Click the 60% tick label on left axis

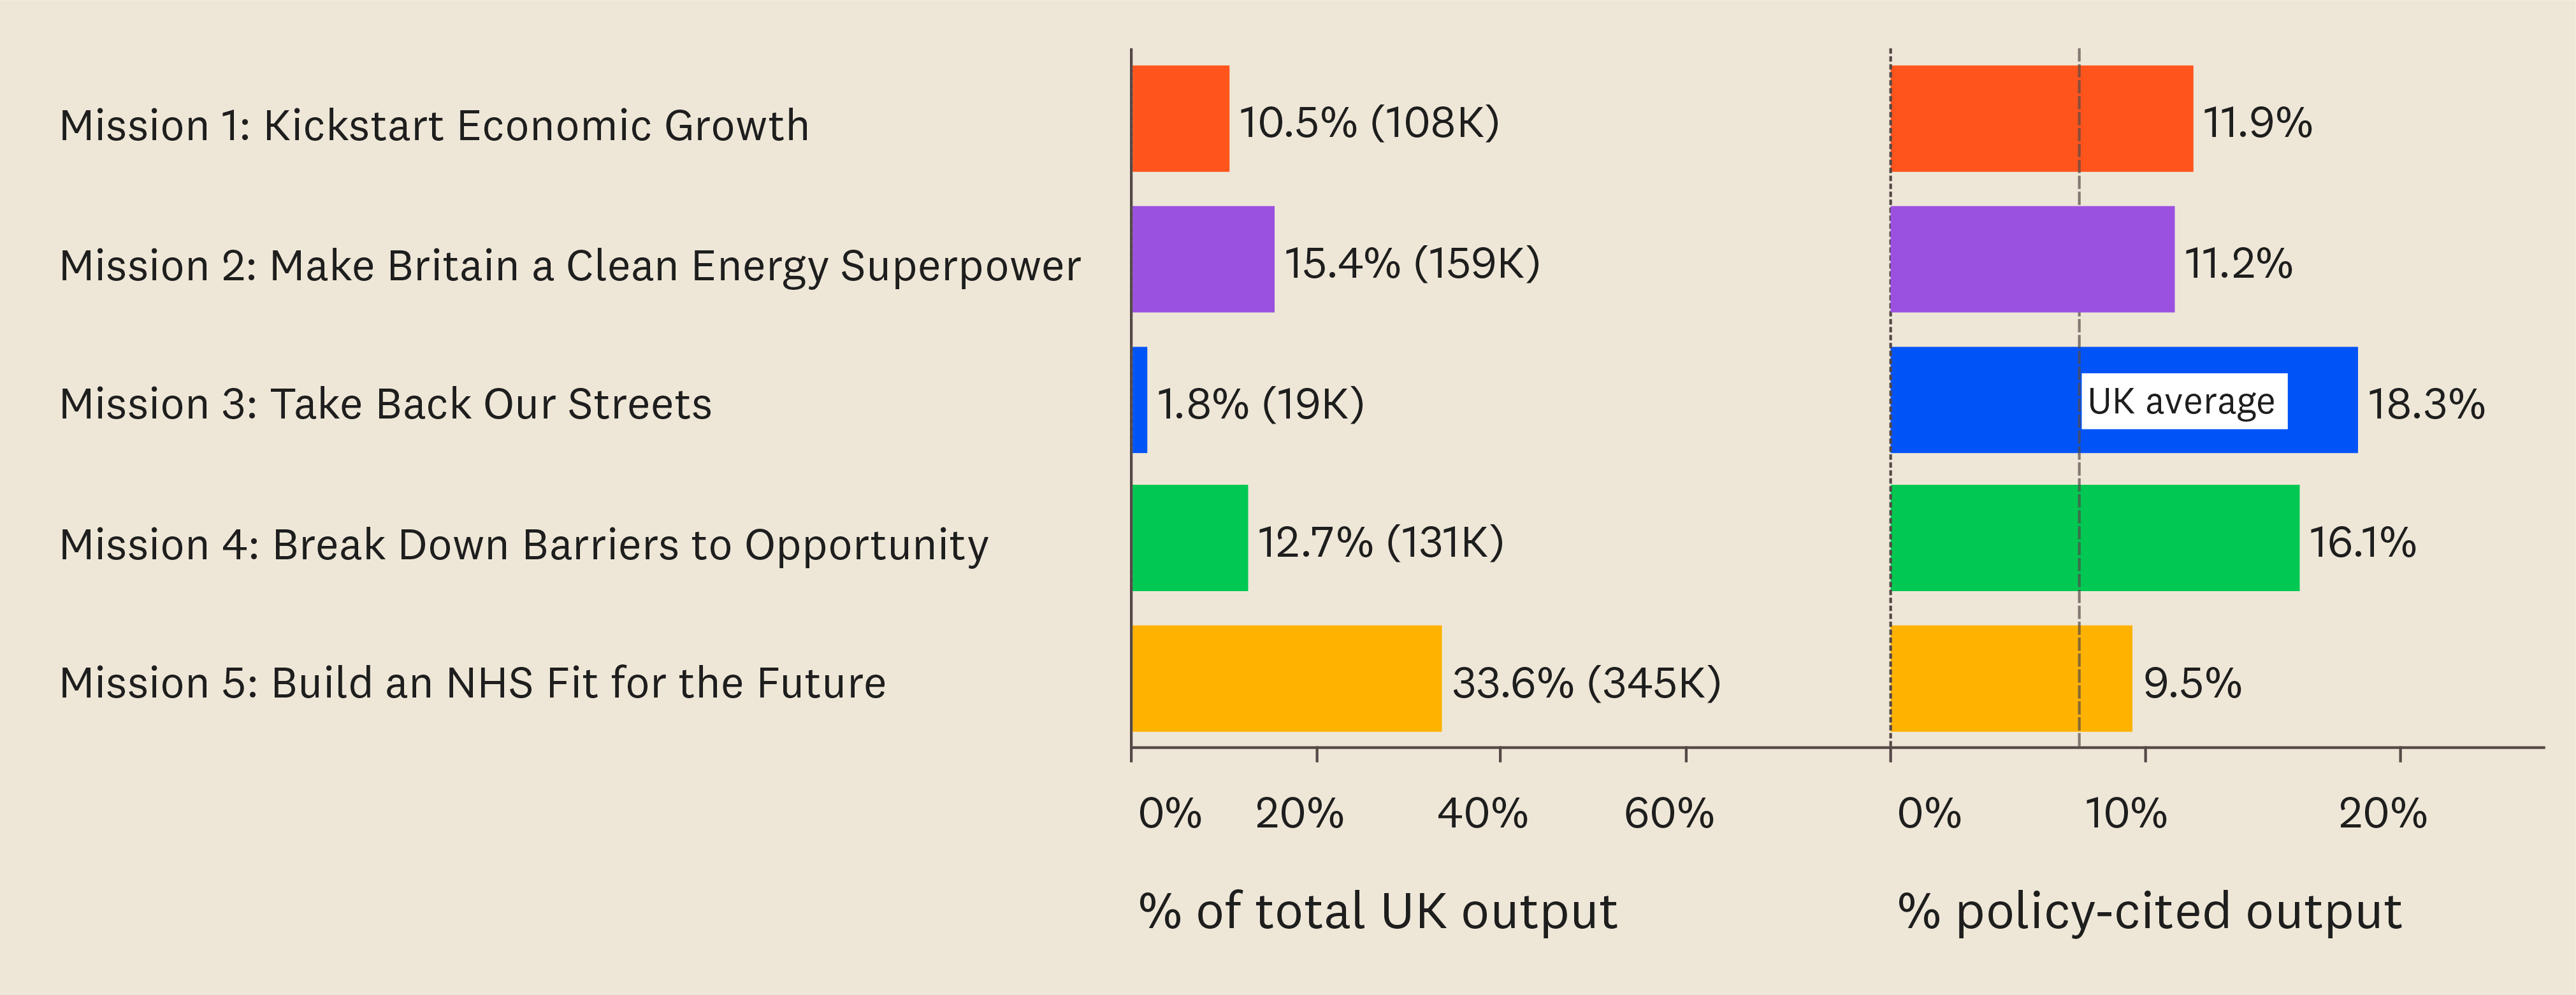[x=1668, y=814]
